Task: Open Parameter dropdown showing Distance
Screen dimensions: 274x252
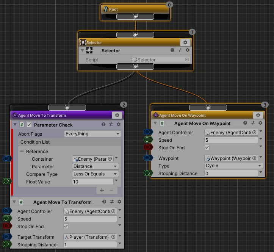Action: 96,166
